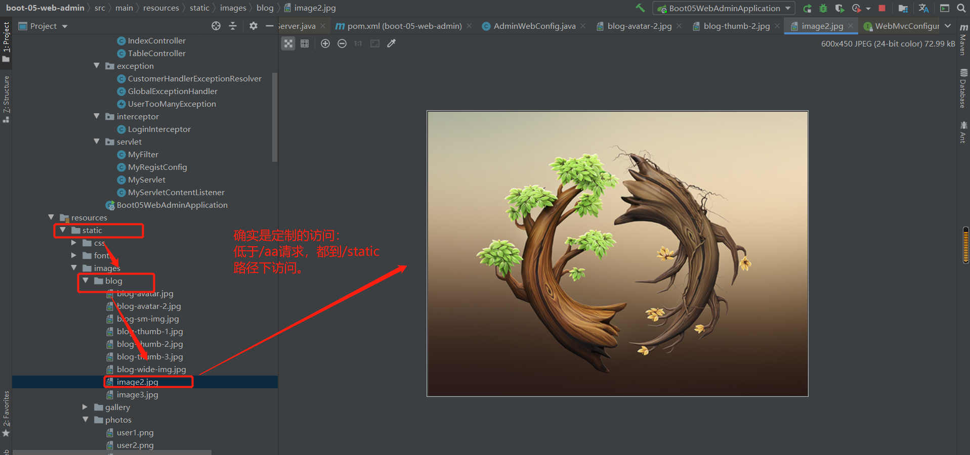Zoom in on the image
The width and height of the screenshot is (970, 455).
(x=325, y=43)
